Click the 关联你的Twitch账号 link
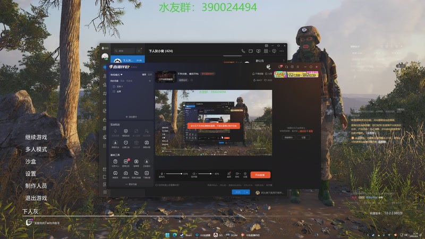 (47, 223)
